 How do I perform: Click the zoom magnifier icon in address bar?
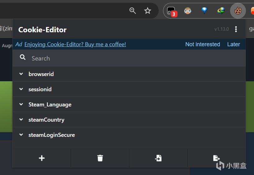pyautogui.click(x=133, y=11)
